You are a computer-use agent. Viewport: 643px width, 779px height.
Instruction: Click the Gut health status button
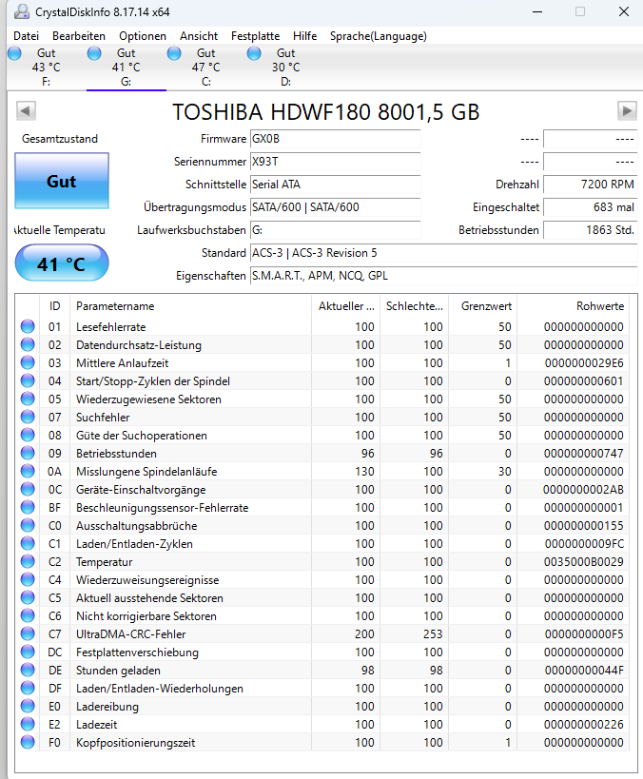pos(62,181)
